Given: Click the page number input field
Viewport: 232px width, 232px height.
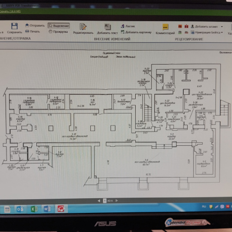Looking at the screenshot, I should 104,201.
